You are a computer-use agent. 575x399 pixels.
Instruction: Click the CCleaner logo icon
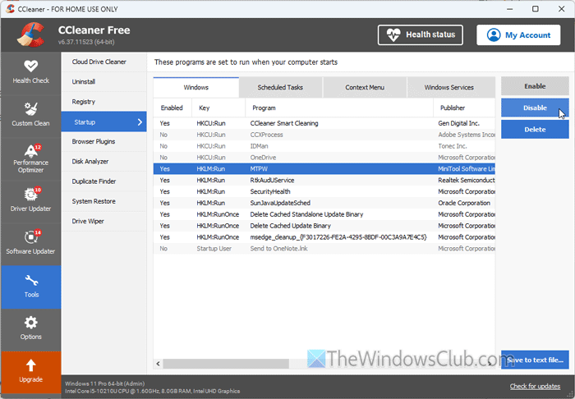30,35
